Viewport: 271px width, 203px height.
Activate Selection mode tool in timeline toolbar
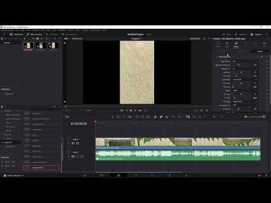[x=112, y=117]
